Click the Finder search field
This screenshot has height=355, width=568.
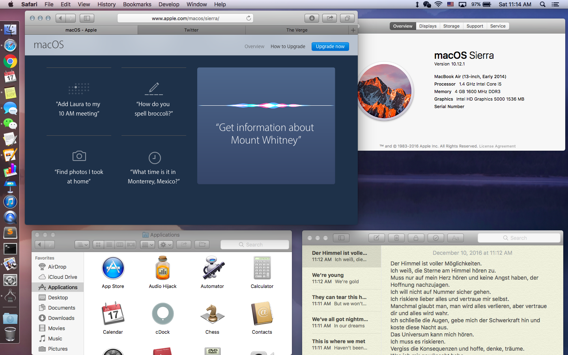(255, 245)
